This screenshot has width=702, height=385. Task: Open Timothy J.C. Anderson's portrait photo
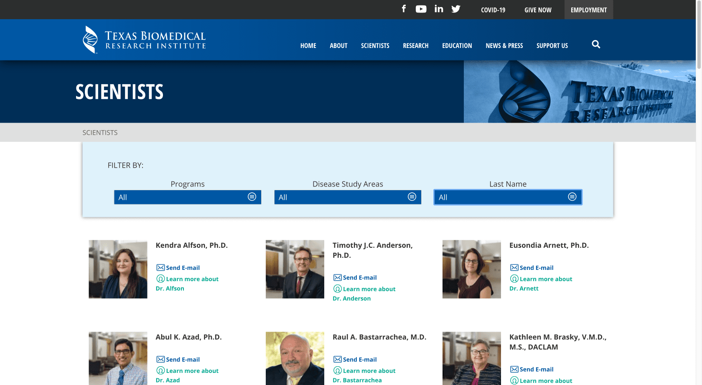[295, 269]
